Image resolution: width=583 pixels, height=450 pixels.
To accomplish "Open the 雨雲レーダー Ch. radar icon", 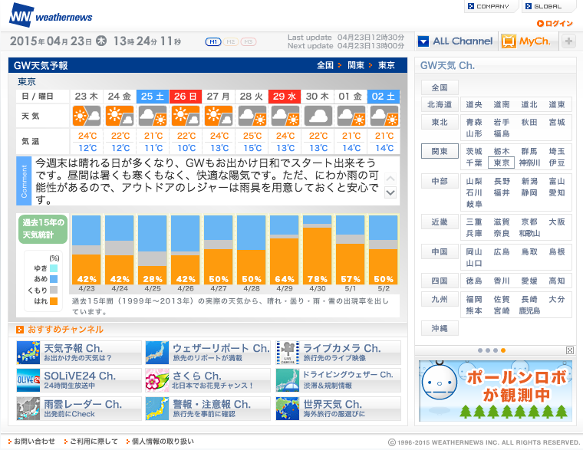I will pyautogui.click(x=28, y=409).
